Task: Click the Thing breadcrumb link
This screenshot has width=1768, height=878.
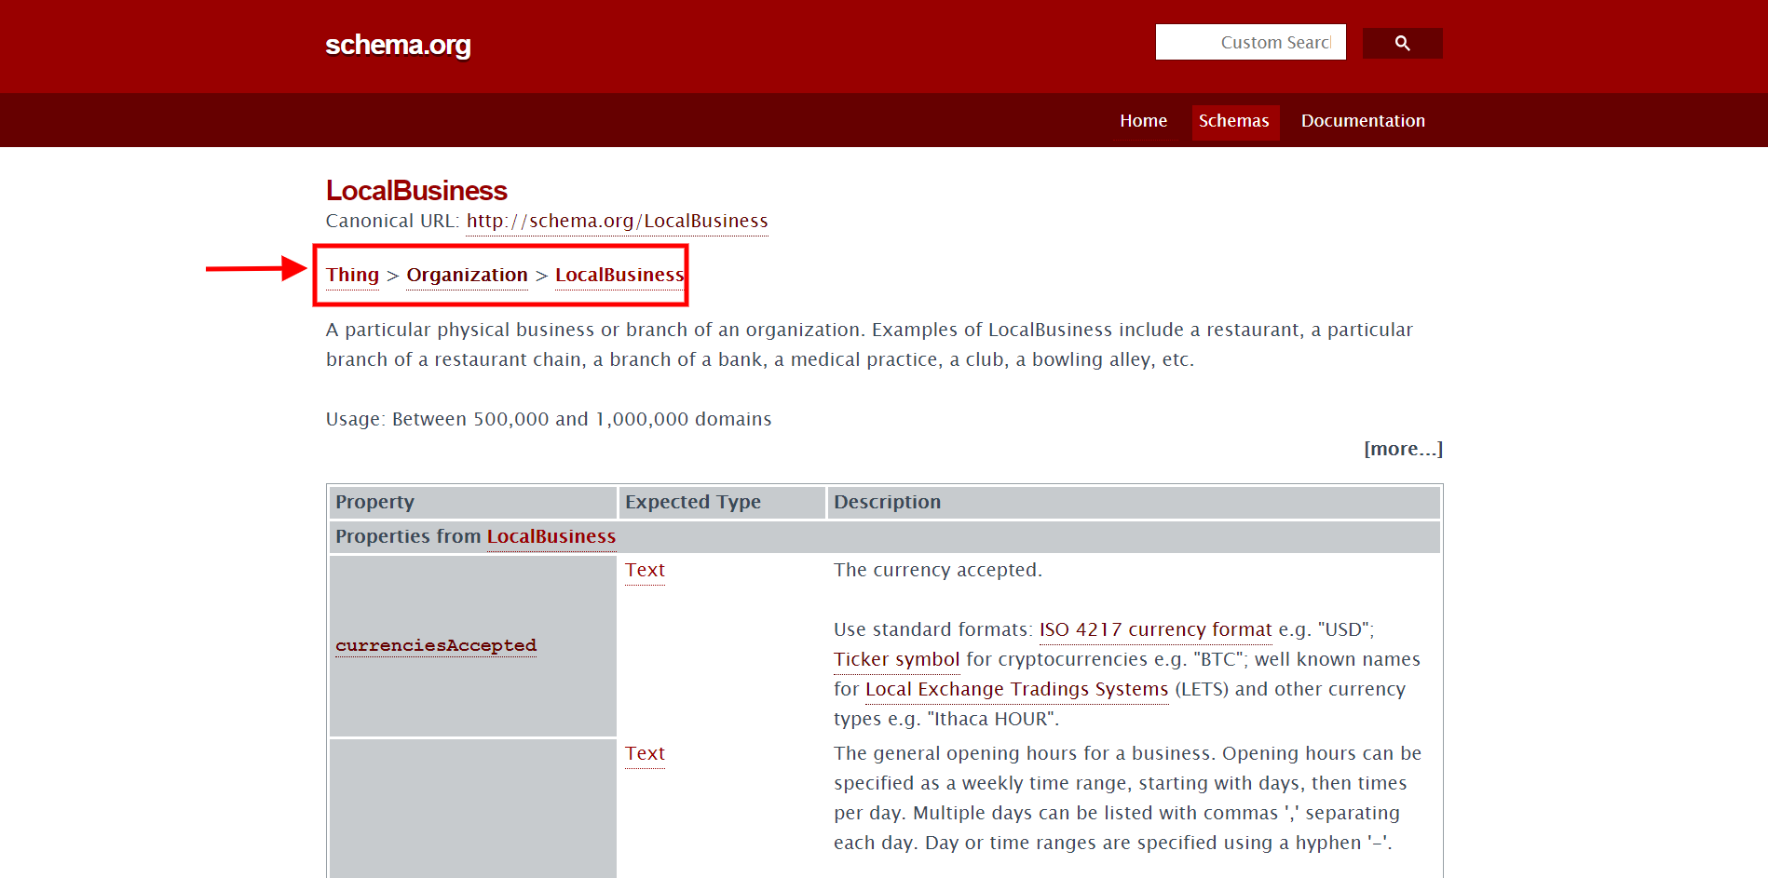Action: click(x=352, y=276)
